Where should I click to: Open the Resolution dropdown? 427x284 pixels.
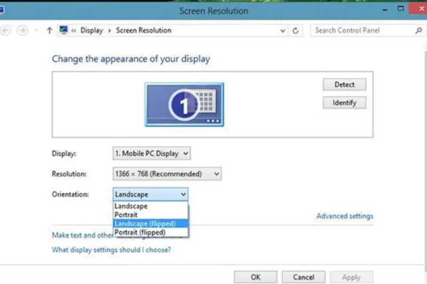167,174
